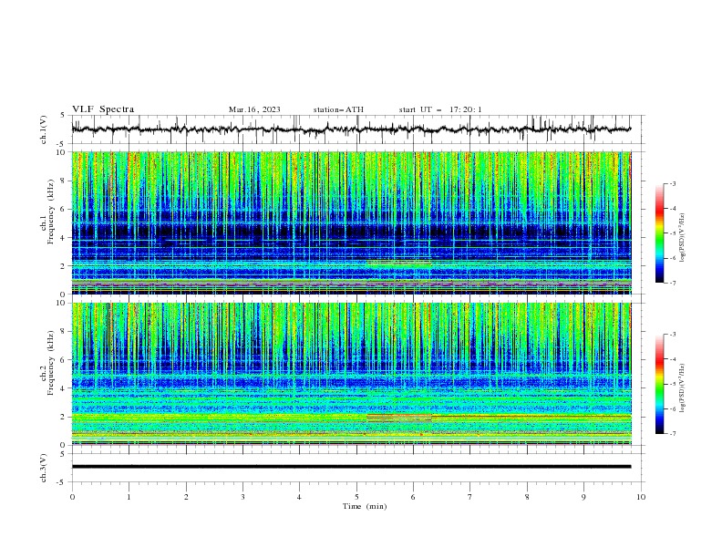Click the time axis tick label "10"
The width and height of the screenshot is (722, 558).
641,497
